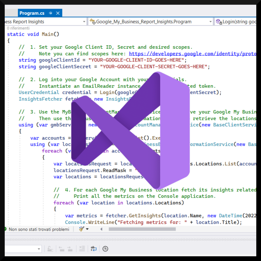The image size is (261, 261).
Task: Click the "Console.WriteLine" call
Action: [x=90, y=222]
